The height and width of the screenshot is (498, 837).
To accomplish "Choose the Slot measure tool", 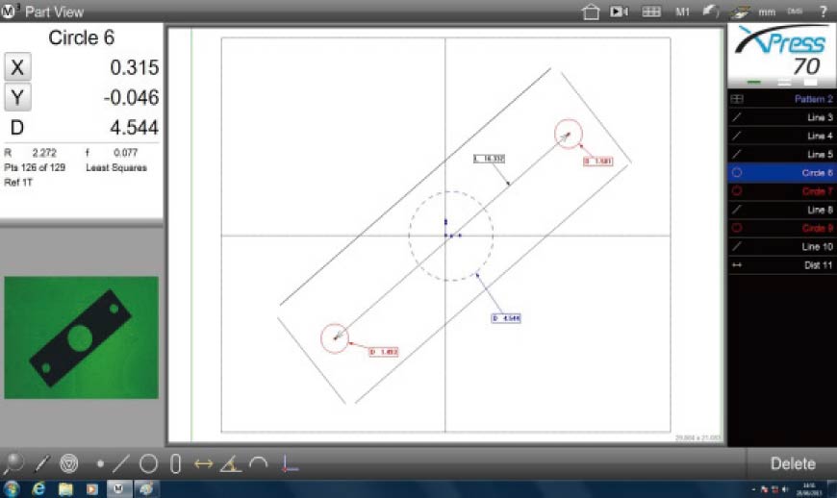I will tap(175, 463).
